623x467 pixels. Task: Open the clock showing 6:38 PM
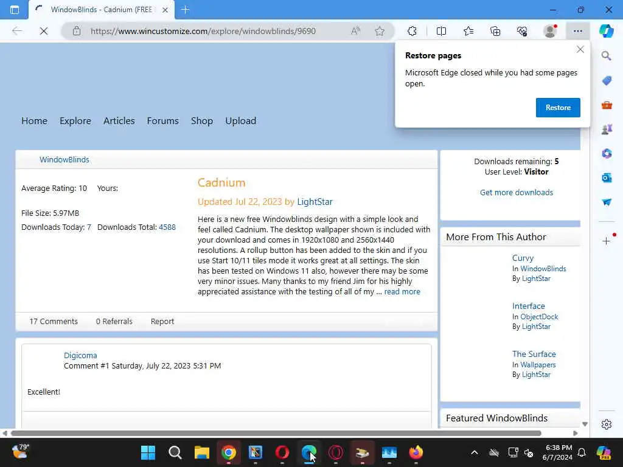tap(557, 452)
